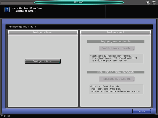Select the 'RÉGLAGE' mode bar at top
This screenshot has width=158, height=118.
[79, 2]
